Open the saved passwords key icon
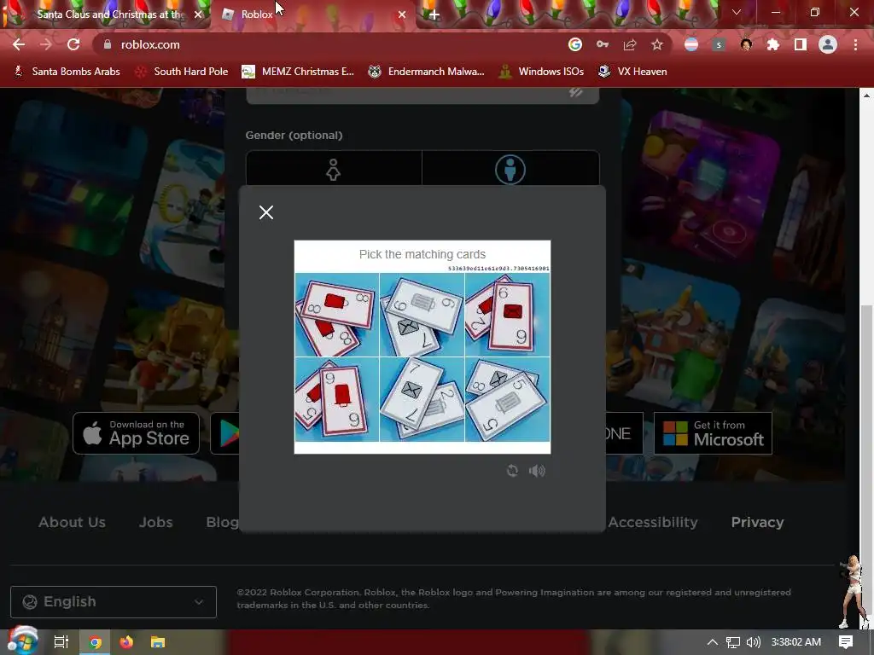874x655 pixels. [603, 44]
